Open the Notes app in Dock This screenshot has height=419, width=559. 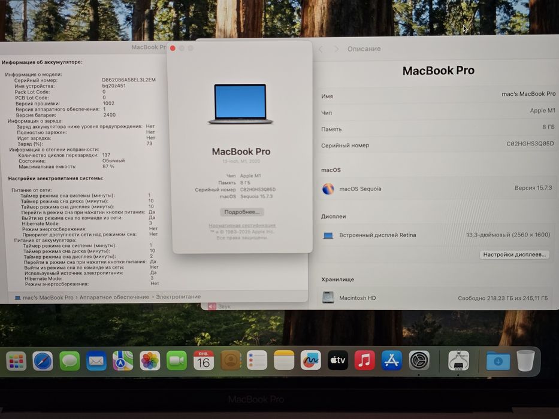click(x=284, y=360)
